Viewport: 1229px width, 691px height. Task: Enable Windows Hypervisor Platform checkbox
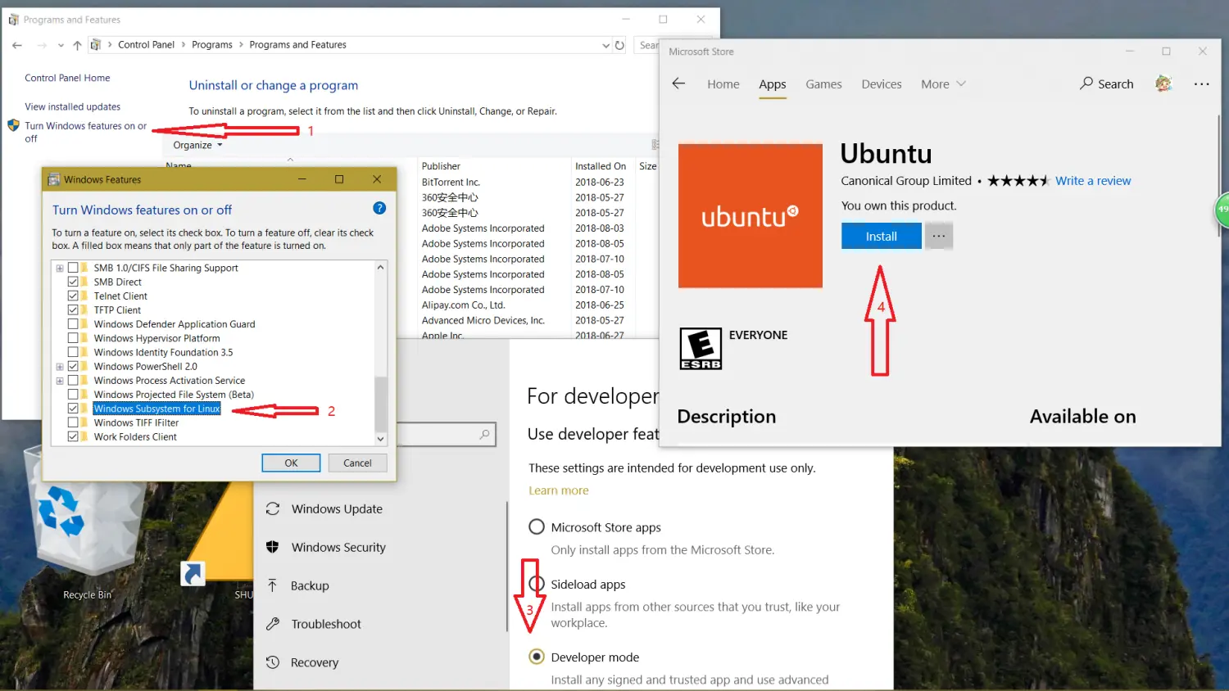[x=73, y=338]
